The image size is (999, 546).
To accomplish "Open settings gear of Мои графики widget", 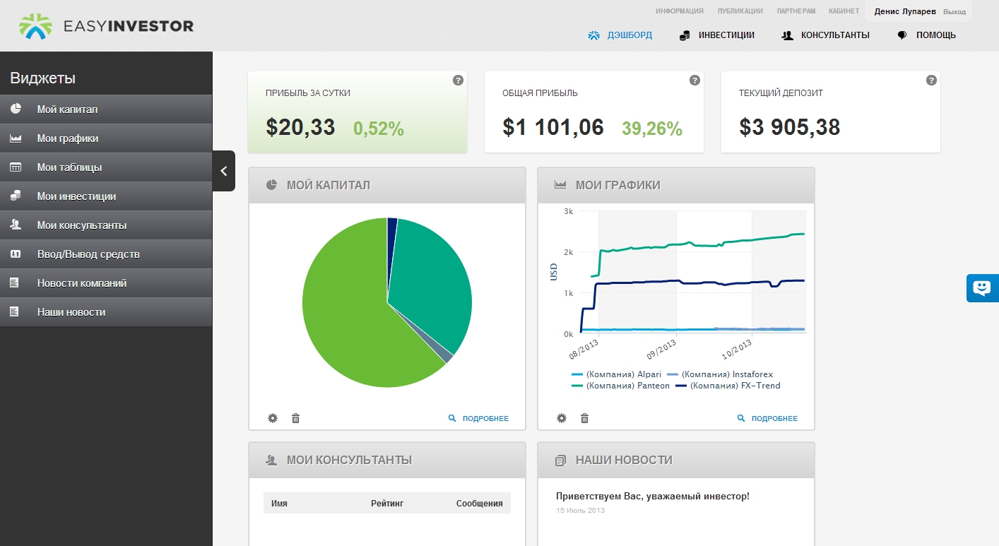I will (x=562, y=418).
